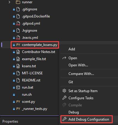Viewport: 118px width, 125px height.
Task: Click the .gitpod.Dockerfile file icon
Action: point(18,16)
